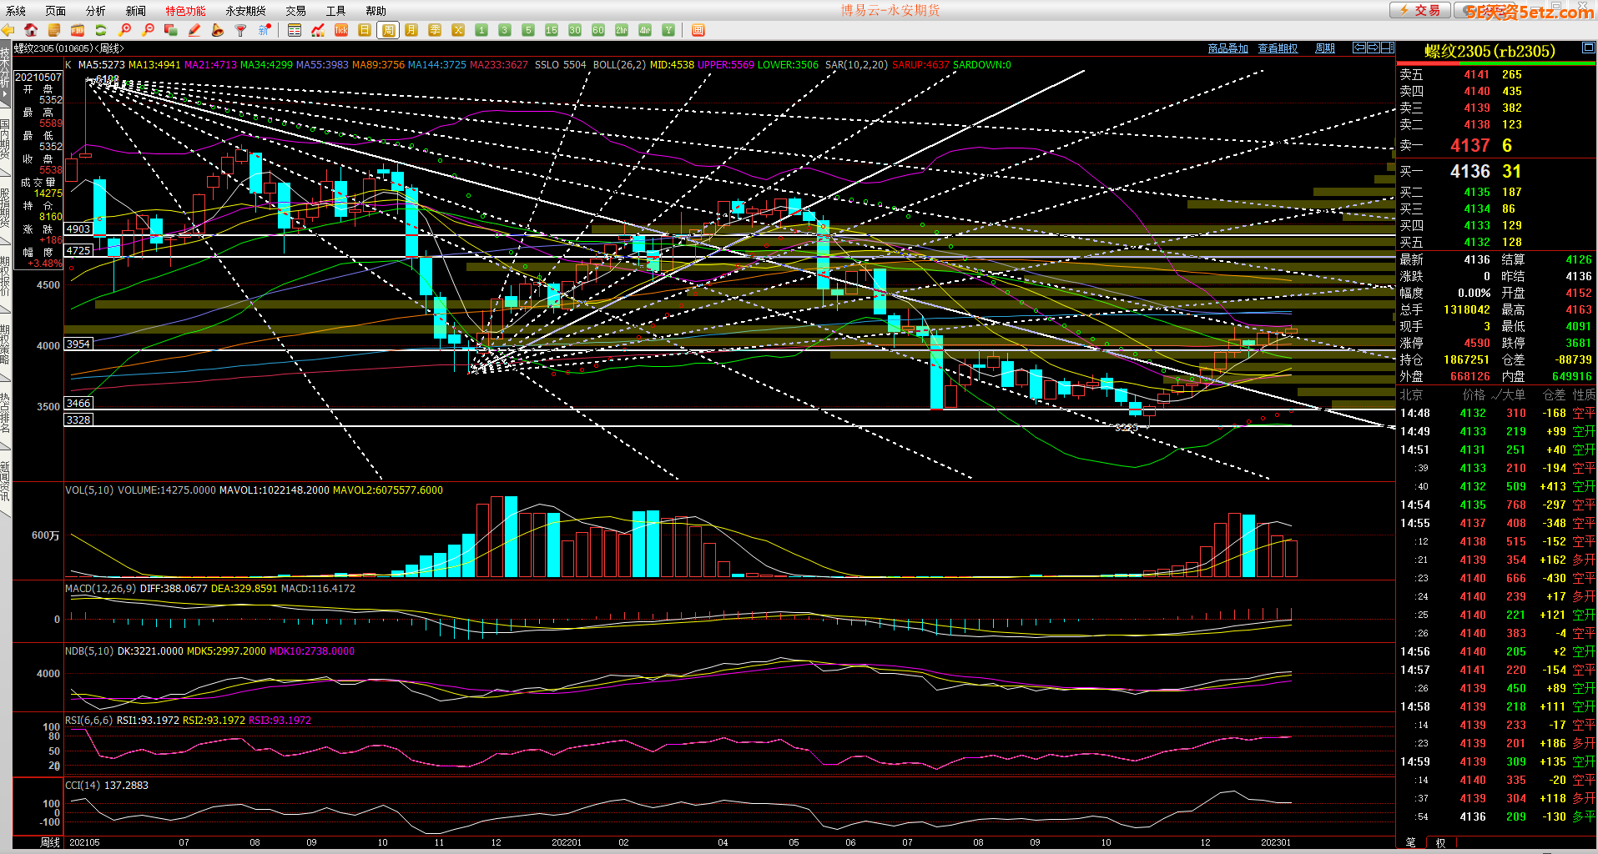Click the Home icon in toolbar
This screenshot has height=854, width=1598.
[31, 30]
